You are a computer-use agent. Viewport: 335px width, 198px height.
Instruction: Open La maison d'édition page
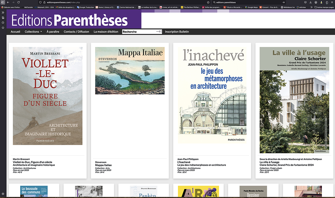point(106,31)
